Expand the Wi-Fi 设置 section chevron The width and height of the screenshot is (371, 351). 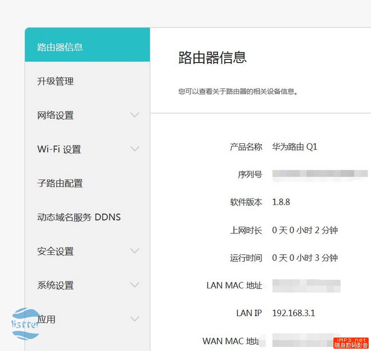[x=134, y=149]
